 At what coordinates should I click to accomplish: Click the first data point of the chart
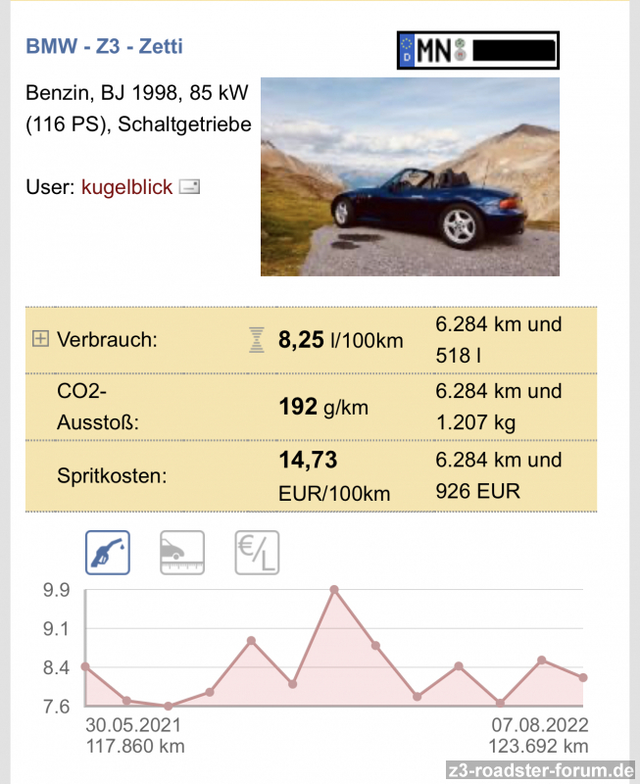coord(85,666)
